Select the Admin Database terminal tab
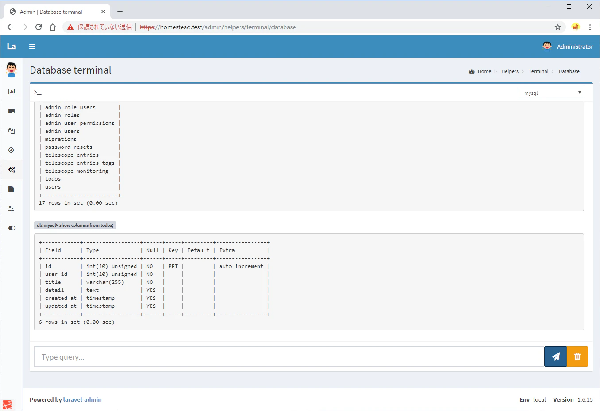 57,12
